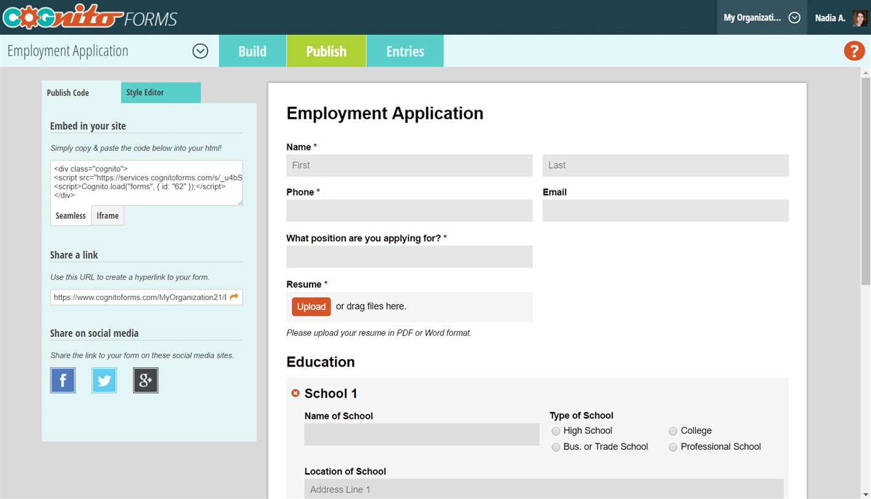Click the embed code text box

(147, 183)
